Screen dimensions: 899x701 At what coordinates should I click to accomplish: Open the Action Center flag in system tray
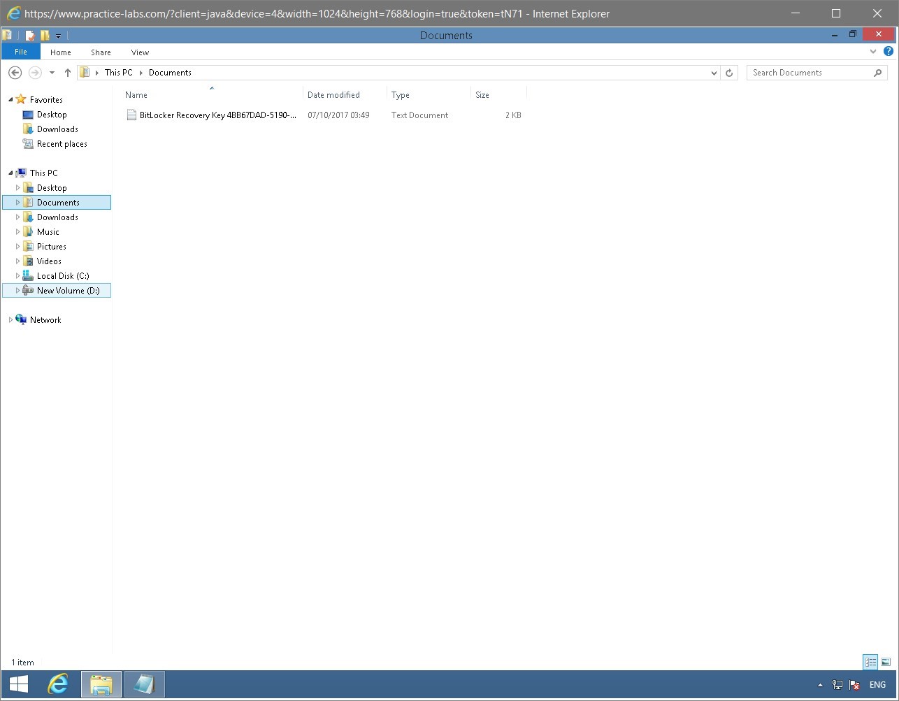coord(854,685)
